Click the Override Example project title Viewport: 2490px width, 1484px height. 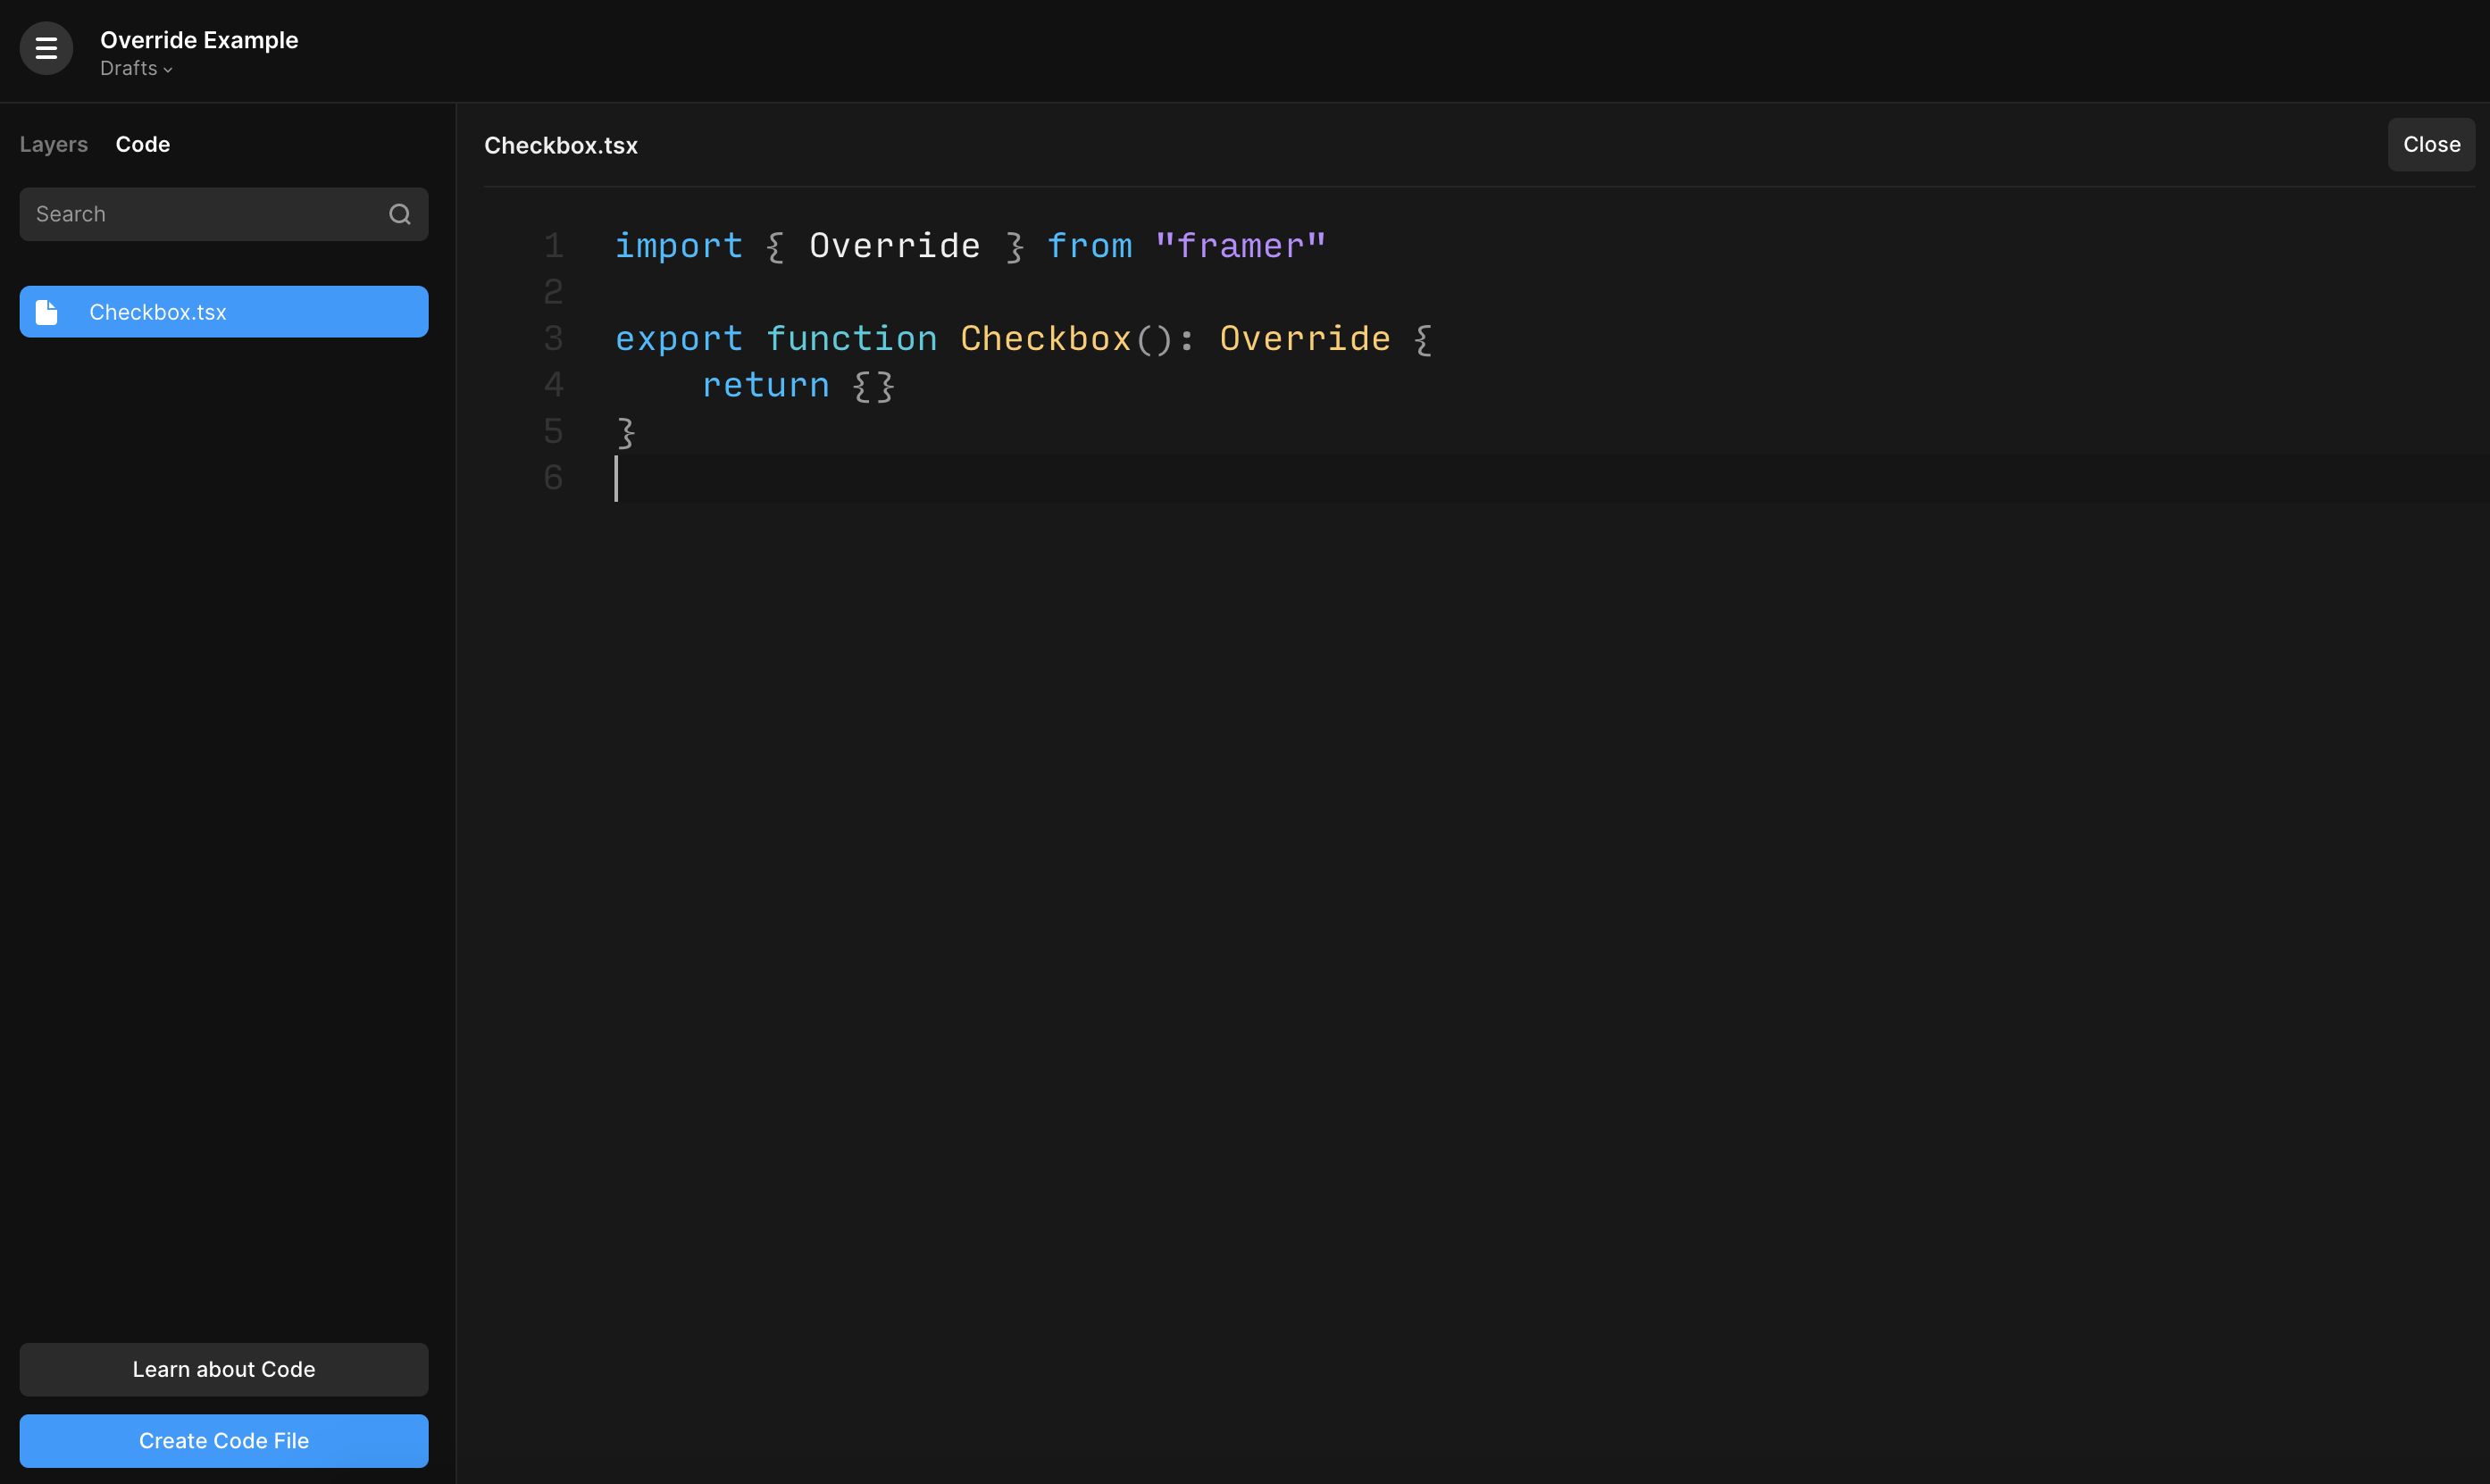(199, 40)
